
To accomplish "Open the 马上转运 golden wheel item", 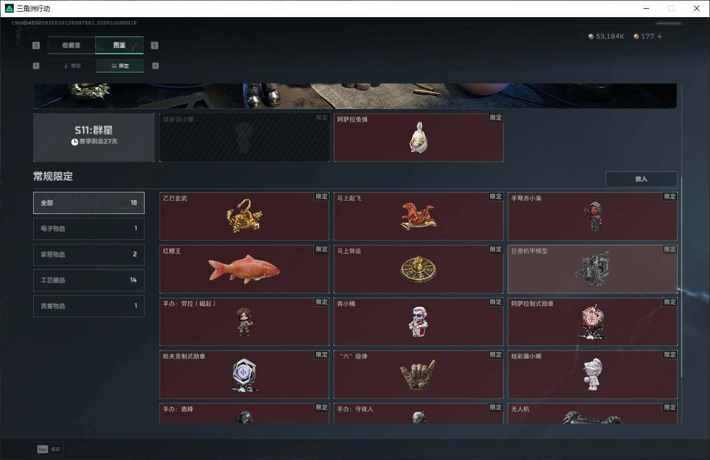I will [418, 269].
